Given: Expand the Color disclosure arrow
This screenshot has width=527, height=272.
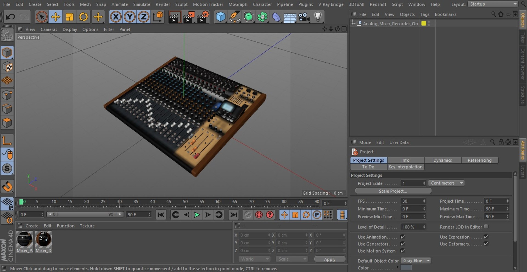Looking at the screenshot, I should pos(397,267).
